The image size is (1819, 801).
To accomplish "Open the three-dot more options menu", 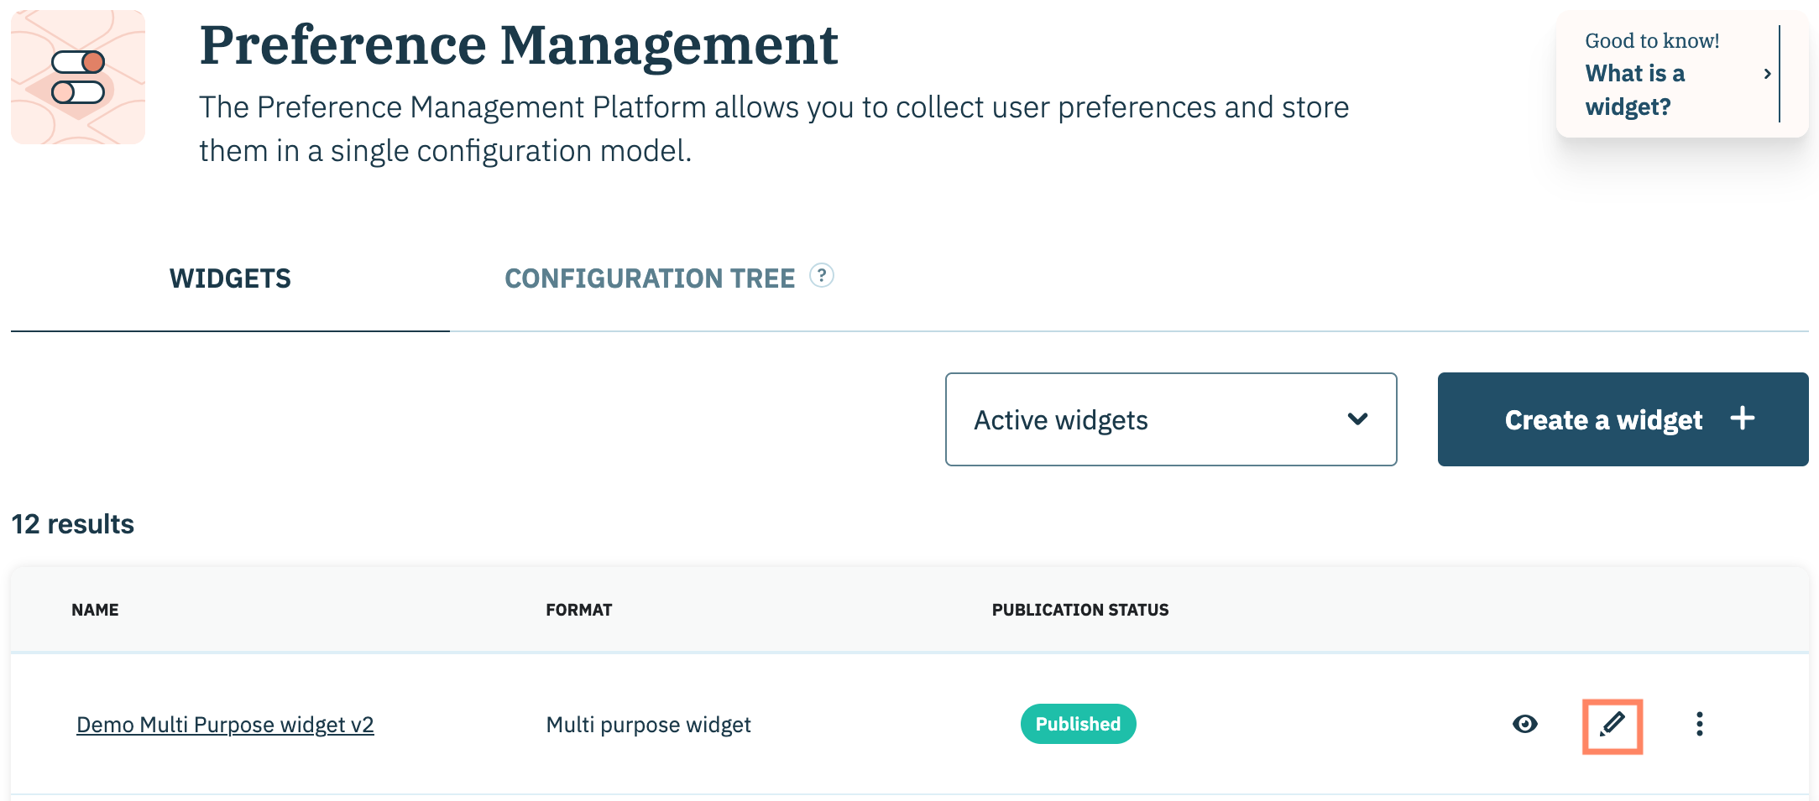I will click(1699, 724).
